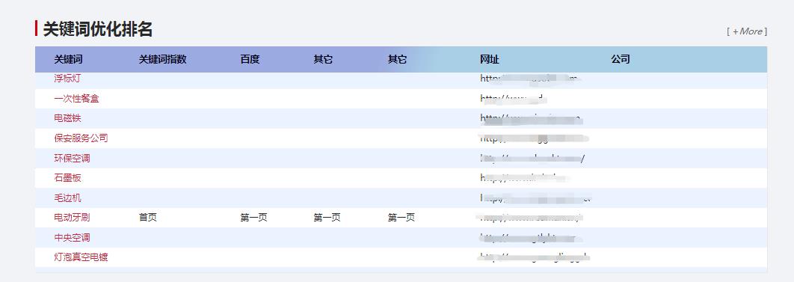
Task: Click the 关键词指数 column header
Action: click(162, 59)
